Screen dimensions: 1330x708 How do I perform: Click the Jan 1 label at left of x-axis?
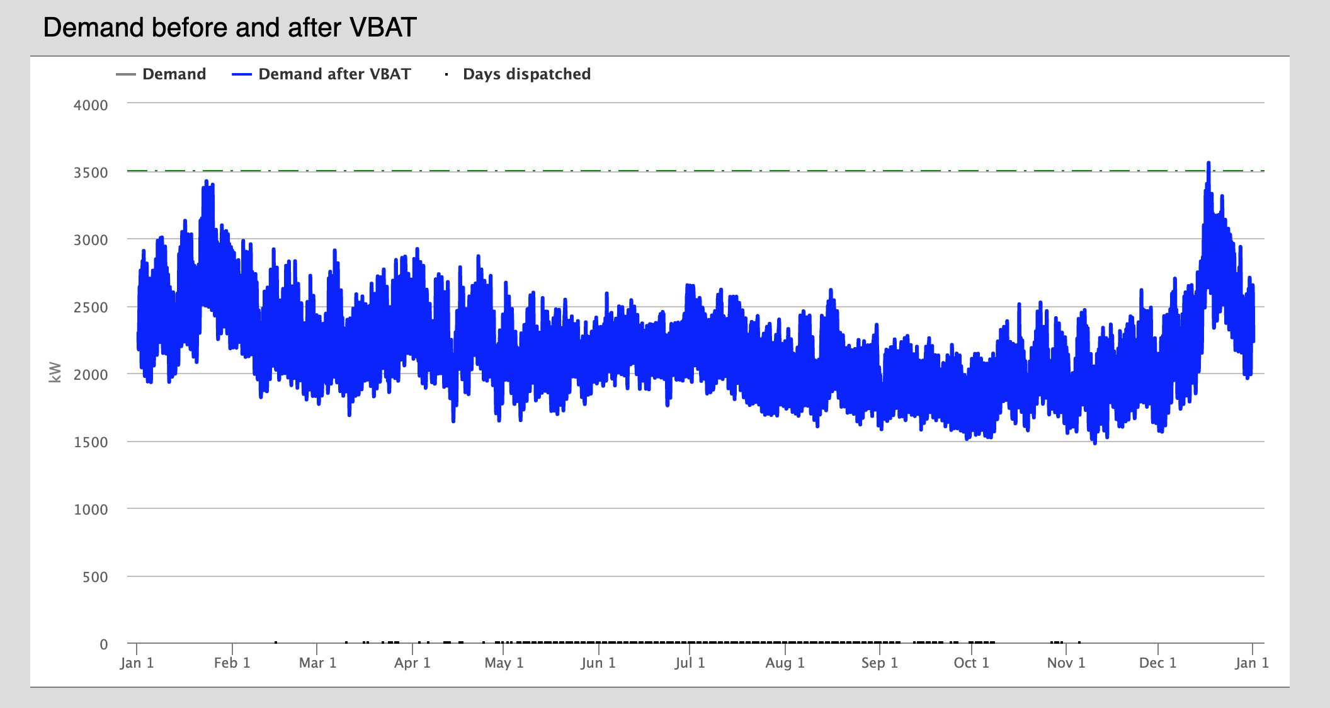[137, 663]
